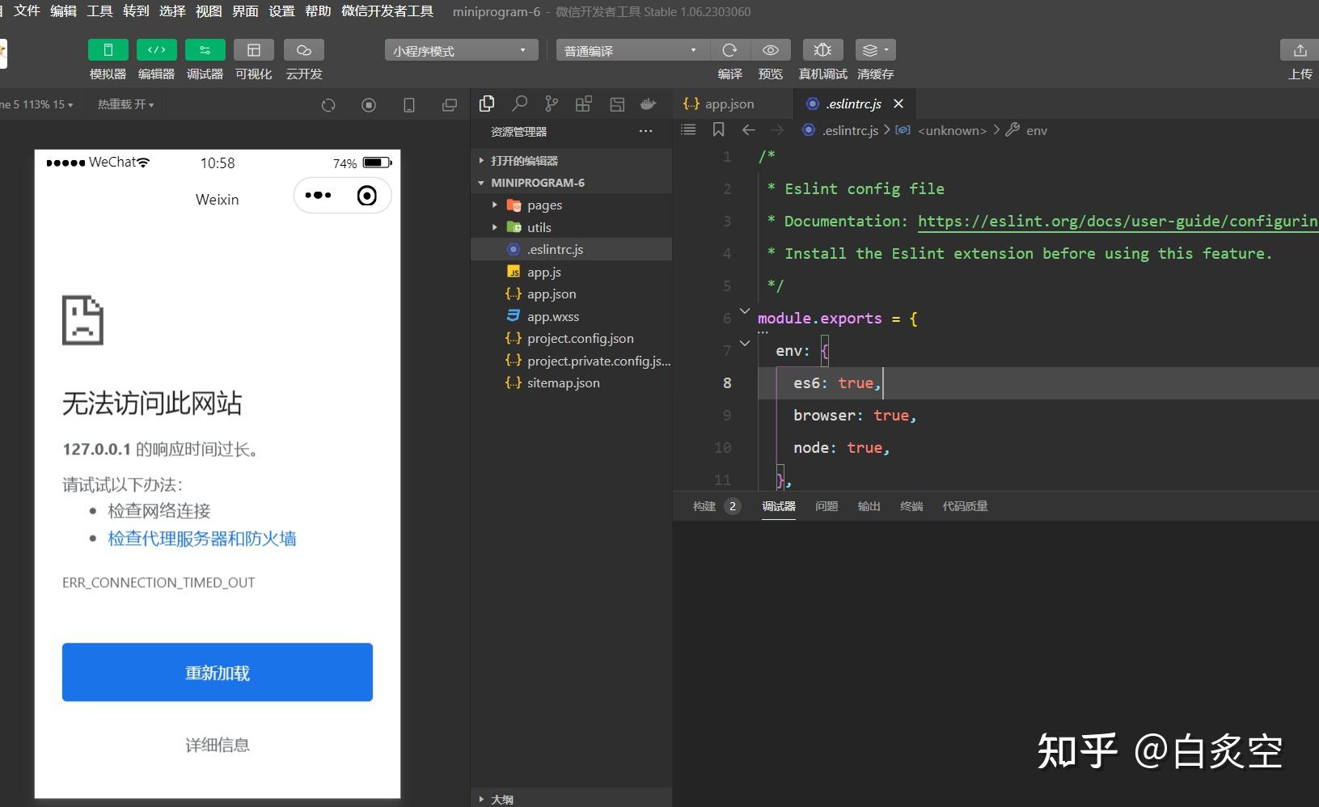This screenshot has width=1319, height=807.
Task: Open the 工具 menu
Action: coord(99,11)
